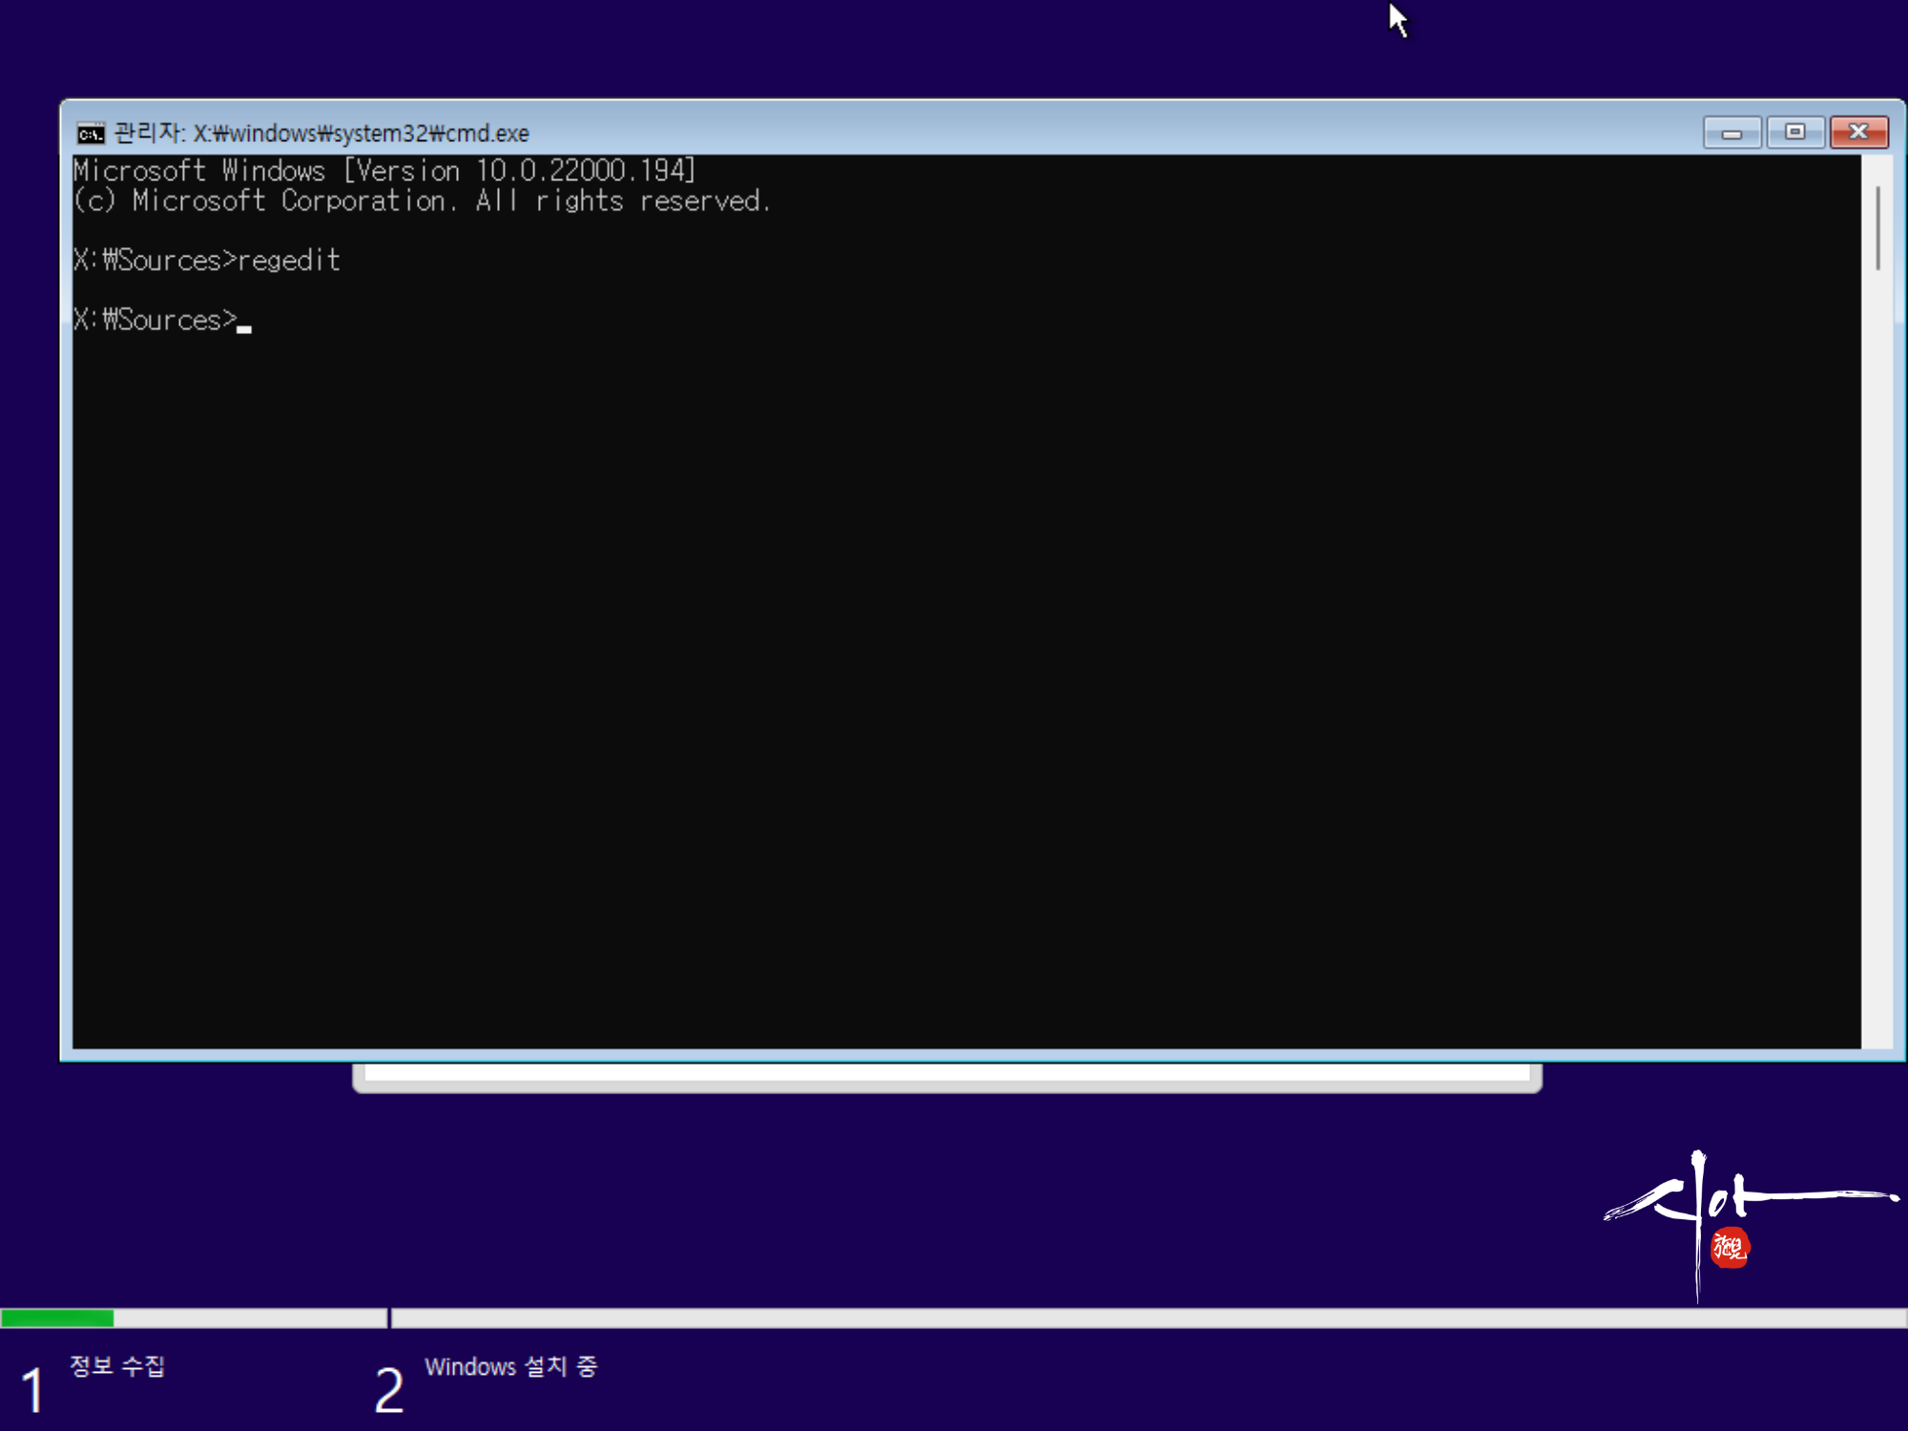The width and height of the screenshot is (1908, 1431).
Task: Click the red seal stamp in the logo
Action: pos(1729,1247)
